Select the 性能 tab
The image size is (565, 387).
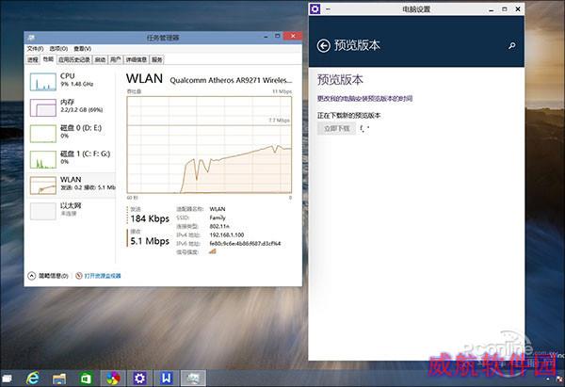tap(48, 59)
